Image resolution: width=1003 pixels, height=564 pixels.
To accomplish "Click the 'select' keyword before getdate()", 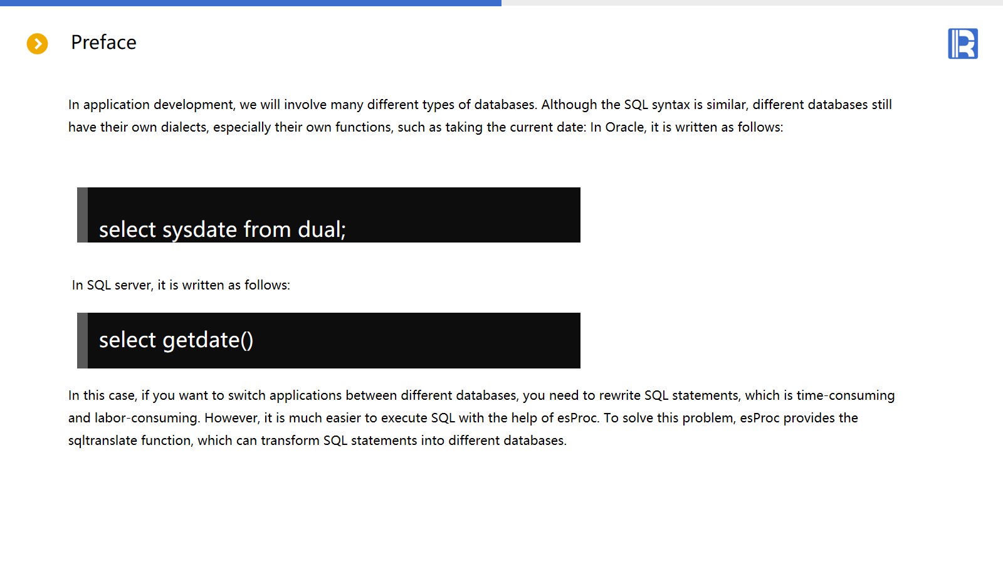I will 127,340.
